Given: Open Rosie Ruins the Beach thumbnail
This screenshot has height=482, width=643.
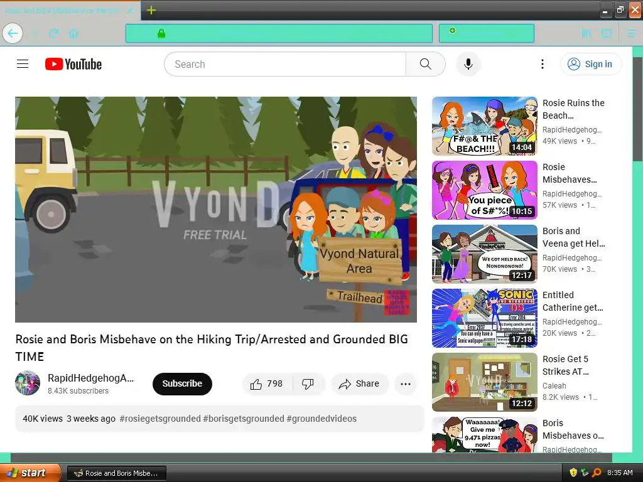Looking at the screenshot, I should 484,126.
